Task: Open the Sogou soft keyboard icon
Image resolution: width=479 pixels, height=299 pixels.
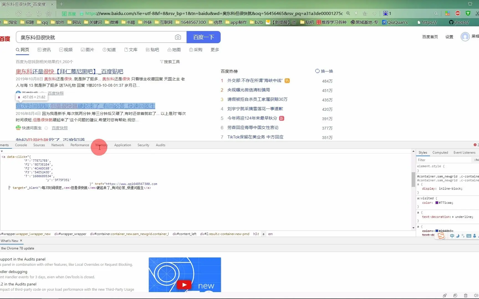Action: (469, 236)
